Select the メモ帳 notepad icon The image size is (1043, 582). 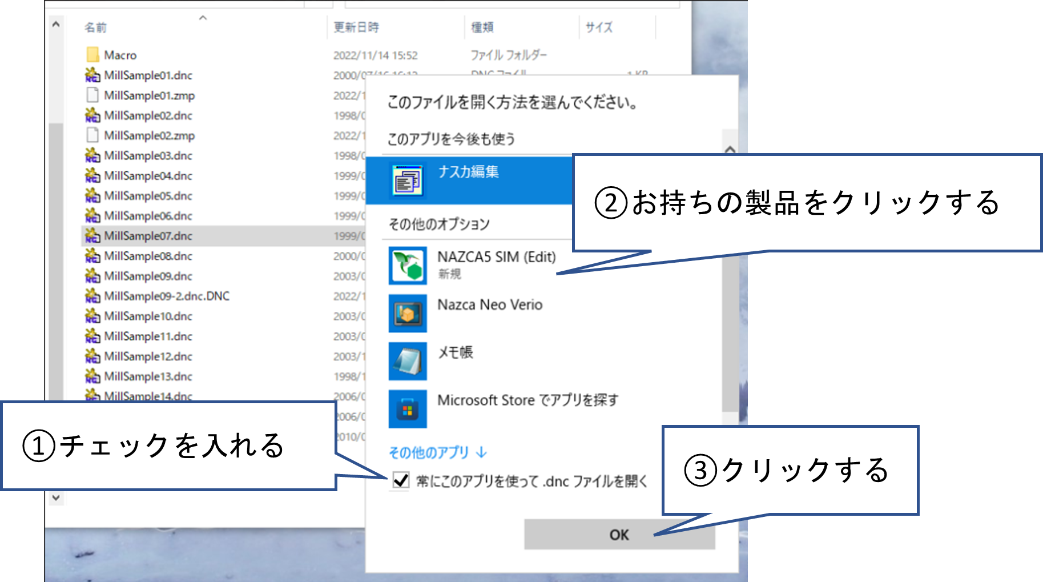(x=408, y=361)
